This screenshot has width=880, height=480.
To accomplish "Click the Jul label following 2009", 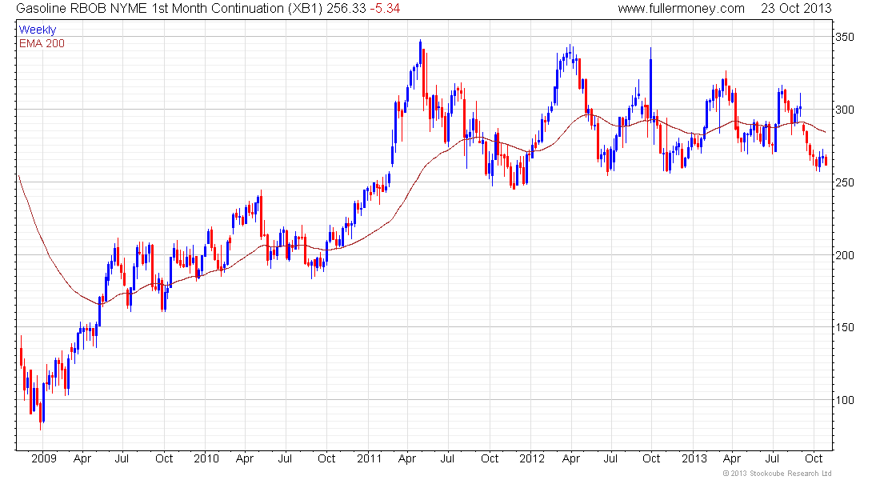I will click(122, 458).
